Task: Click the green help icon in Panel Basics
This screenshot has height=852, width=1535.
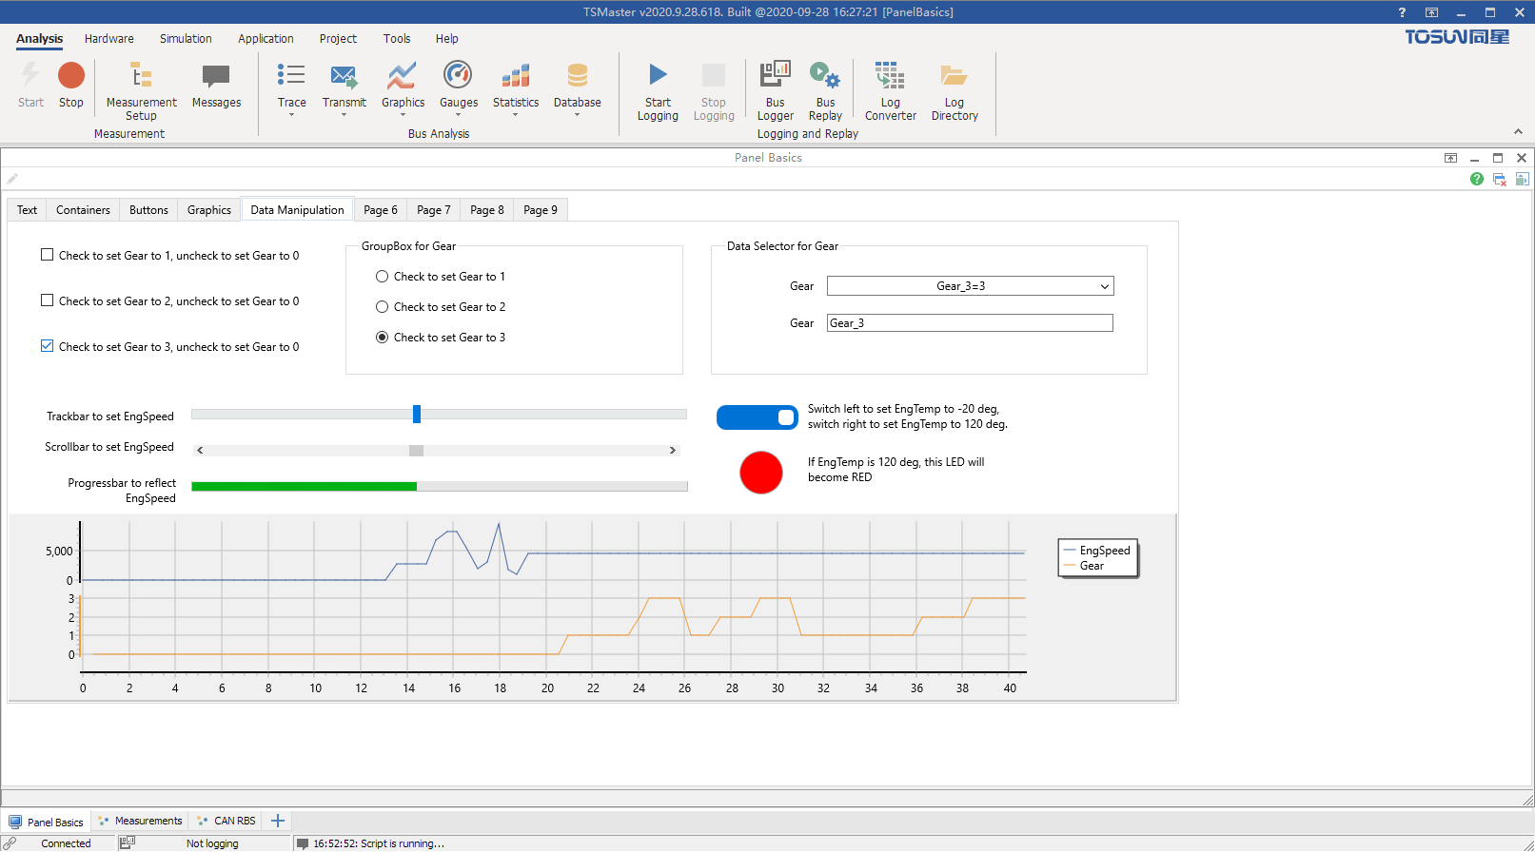Action: pyautogui.click(x=1476, y=179)
